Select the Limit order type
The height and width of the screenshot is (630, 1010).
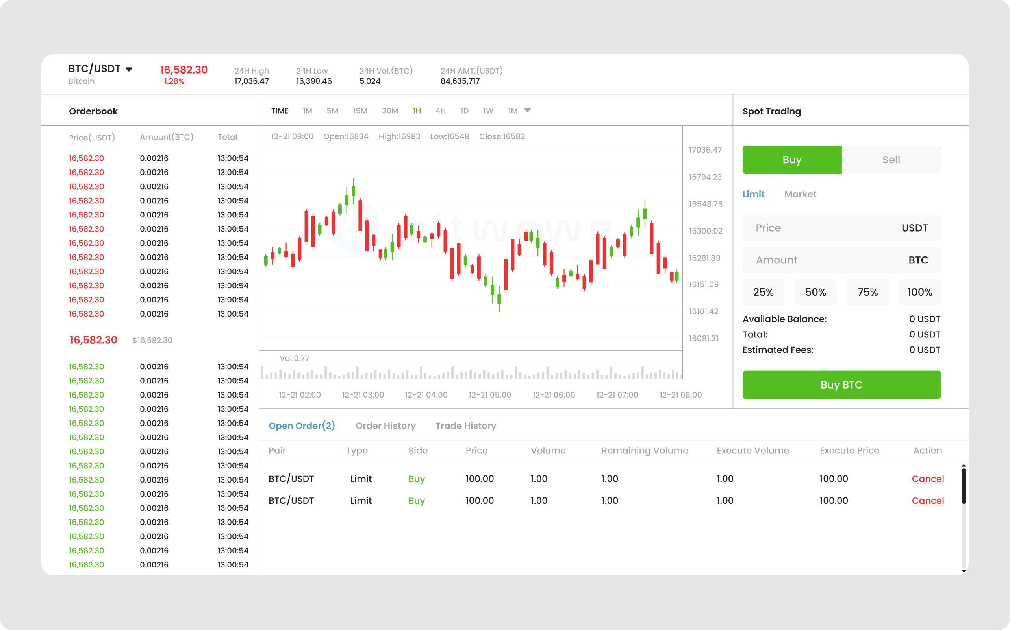[753, 194]
